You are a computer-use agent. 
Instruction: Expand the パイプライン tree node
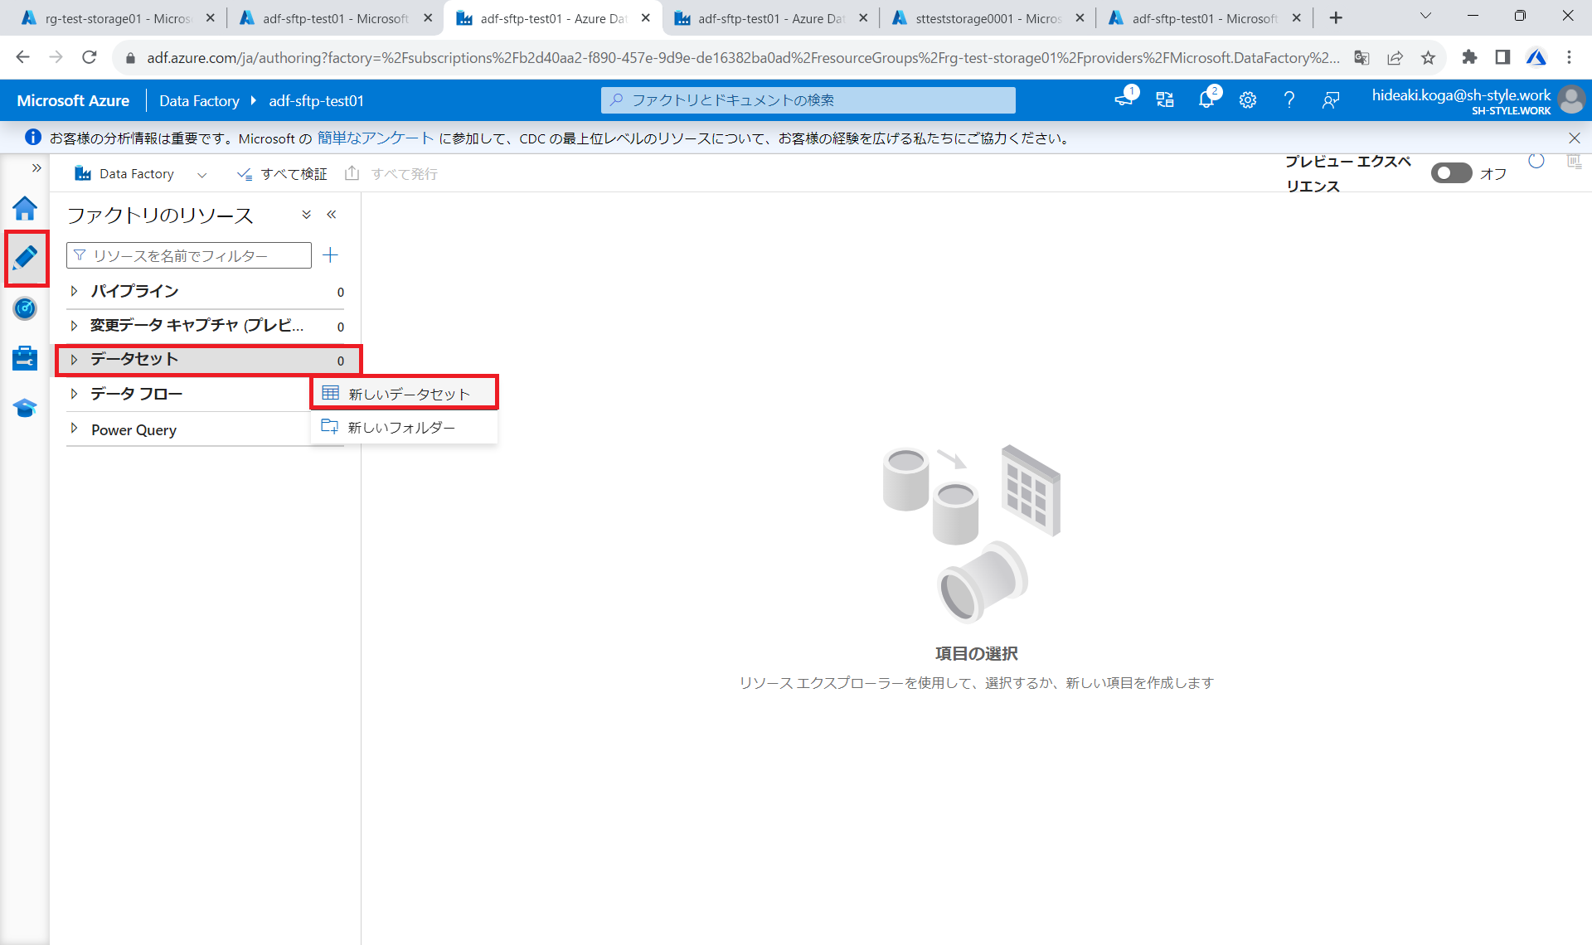tap(74, 291)
